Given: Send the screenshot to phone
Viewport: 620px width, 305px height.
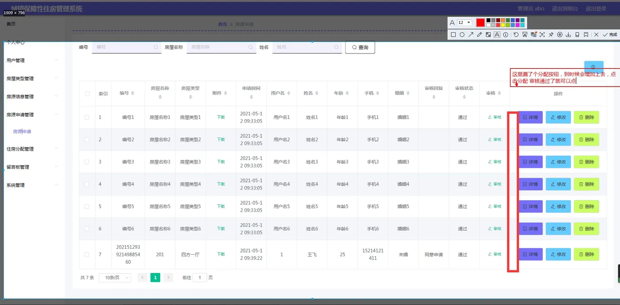Looking at the screenshot, I should pos(577,34).
